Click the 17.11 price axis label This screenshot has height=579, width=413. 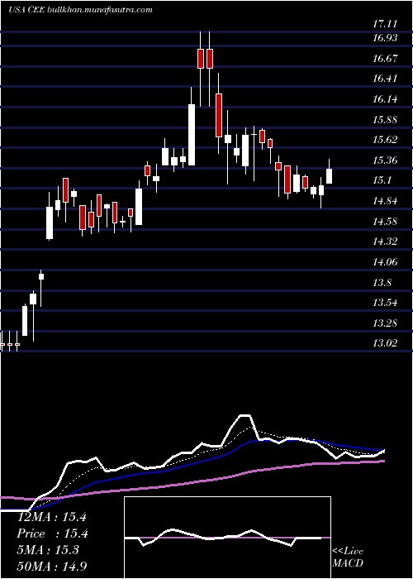pos(385,24)
